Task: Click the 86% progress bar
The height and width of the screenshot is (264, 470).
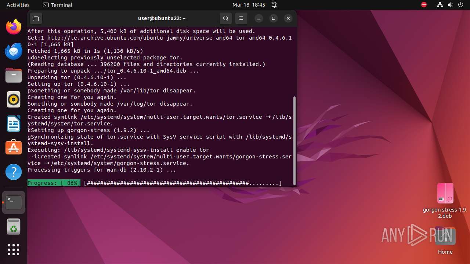Action: coord(182,183)
